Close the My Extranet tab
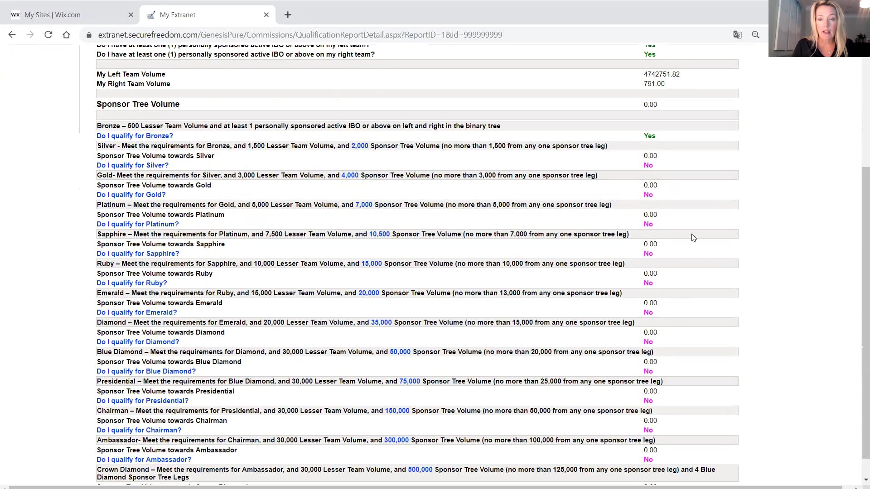Screen dimensions: 870x489 pos(266,15)
